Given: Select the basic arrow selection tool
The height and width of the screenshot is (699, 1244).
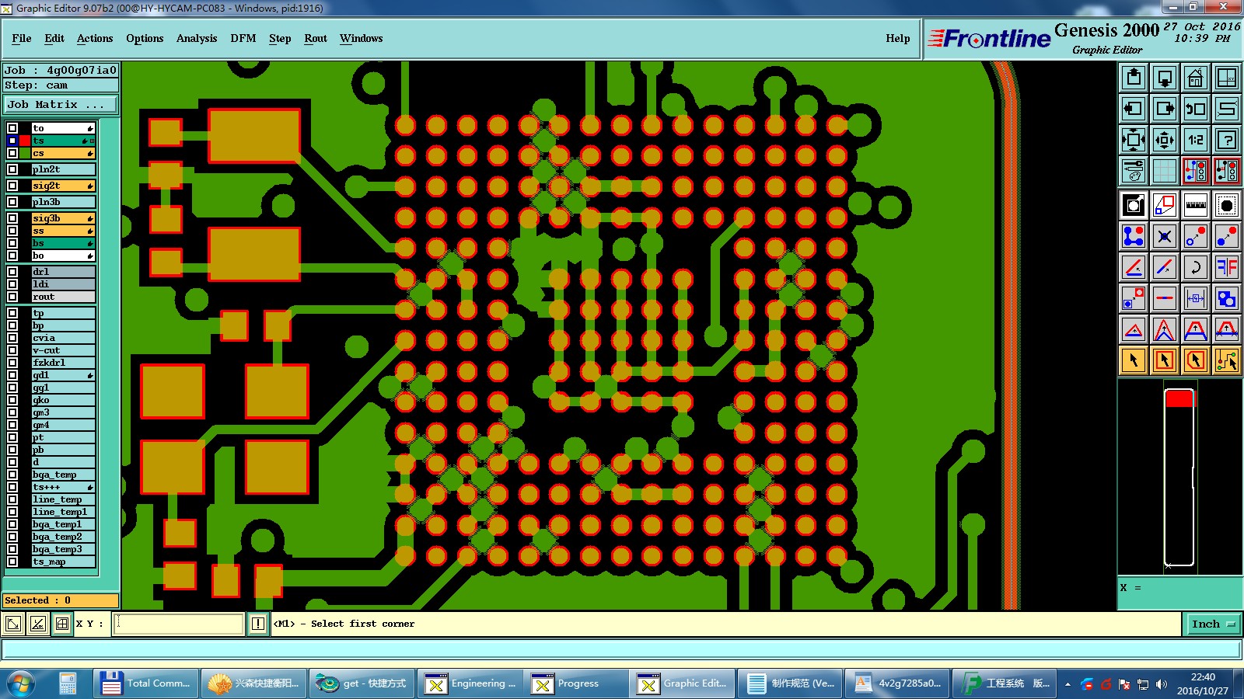Looking at the screenshot, I should click(x=1134, y=360).
